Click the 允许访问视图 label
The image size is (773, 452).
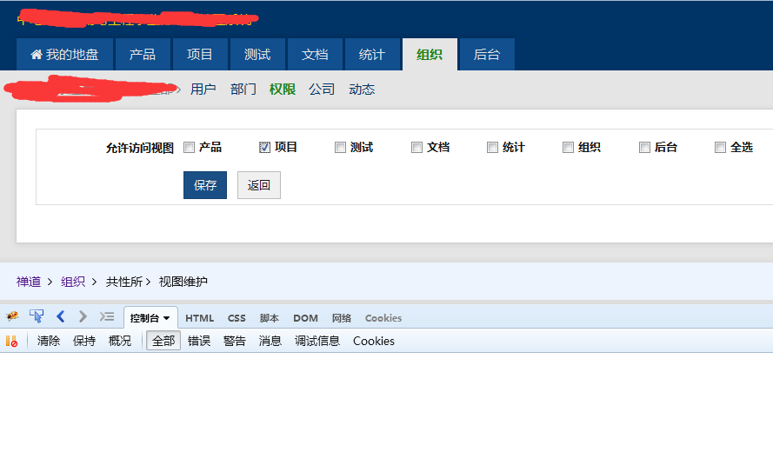[x=139, y=148]
